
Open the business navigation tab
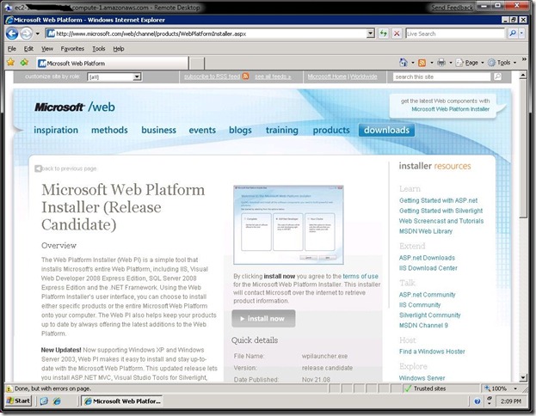coord(158,130)
